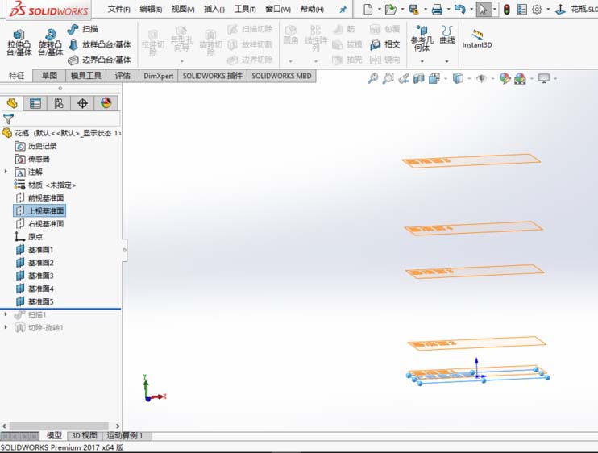Open file properties icon in toolbar
This screenshot has height=453, width=598.
coord(521,9)
